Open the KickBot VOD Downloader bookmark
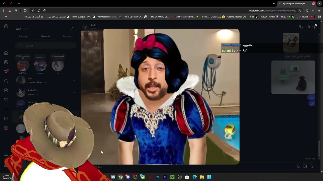Image resolution: width=323 pixels, height=181 pixels. (x=187, y=17)
